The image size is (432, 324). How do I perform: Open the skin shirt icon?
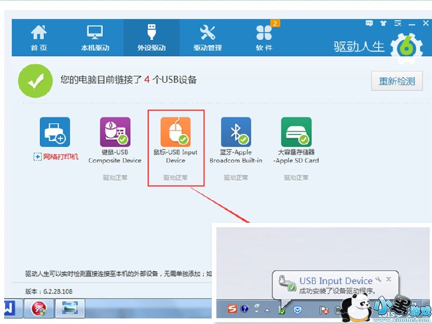(383, 23)
